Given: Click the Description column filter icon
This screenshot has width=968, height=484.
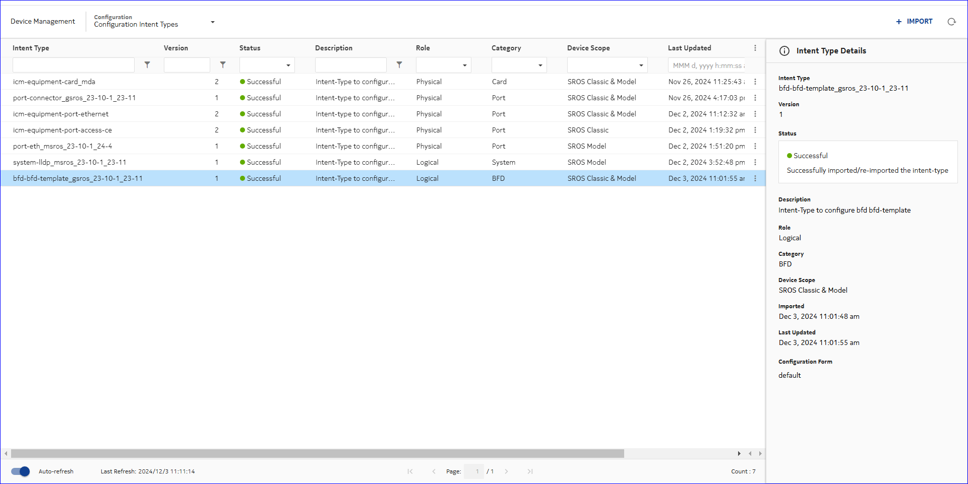Looking at the screenshot, I should 399,65.
